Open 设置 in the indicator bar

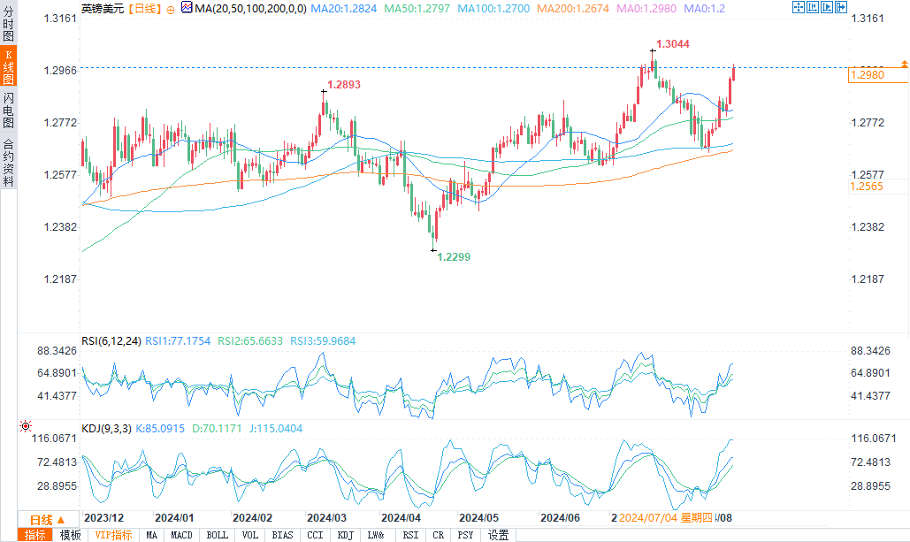(x=498, y=535)
